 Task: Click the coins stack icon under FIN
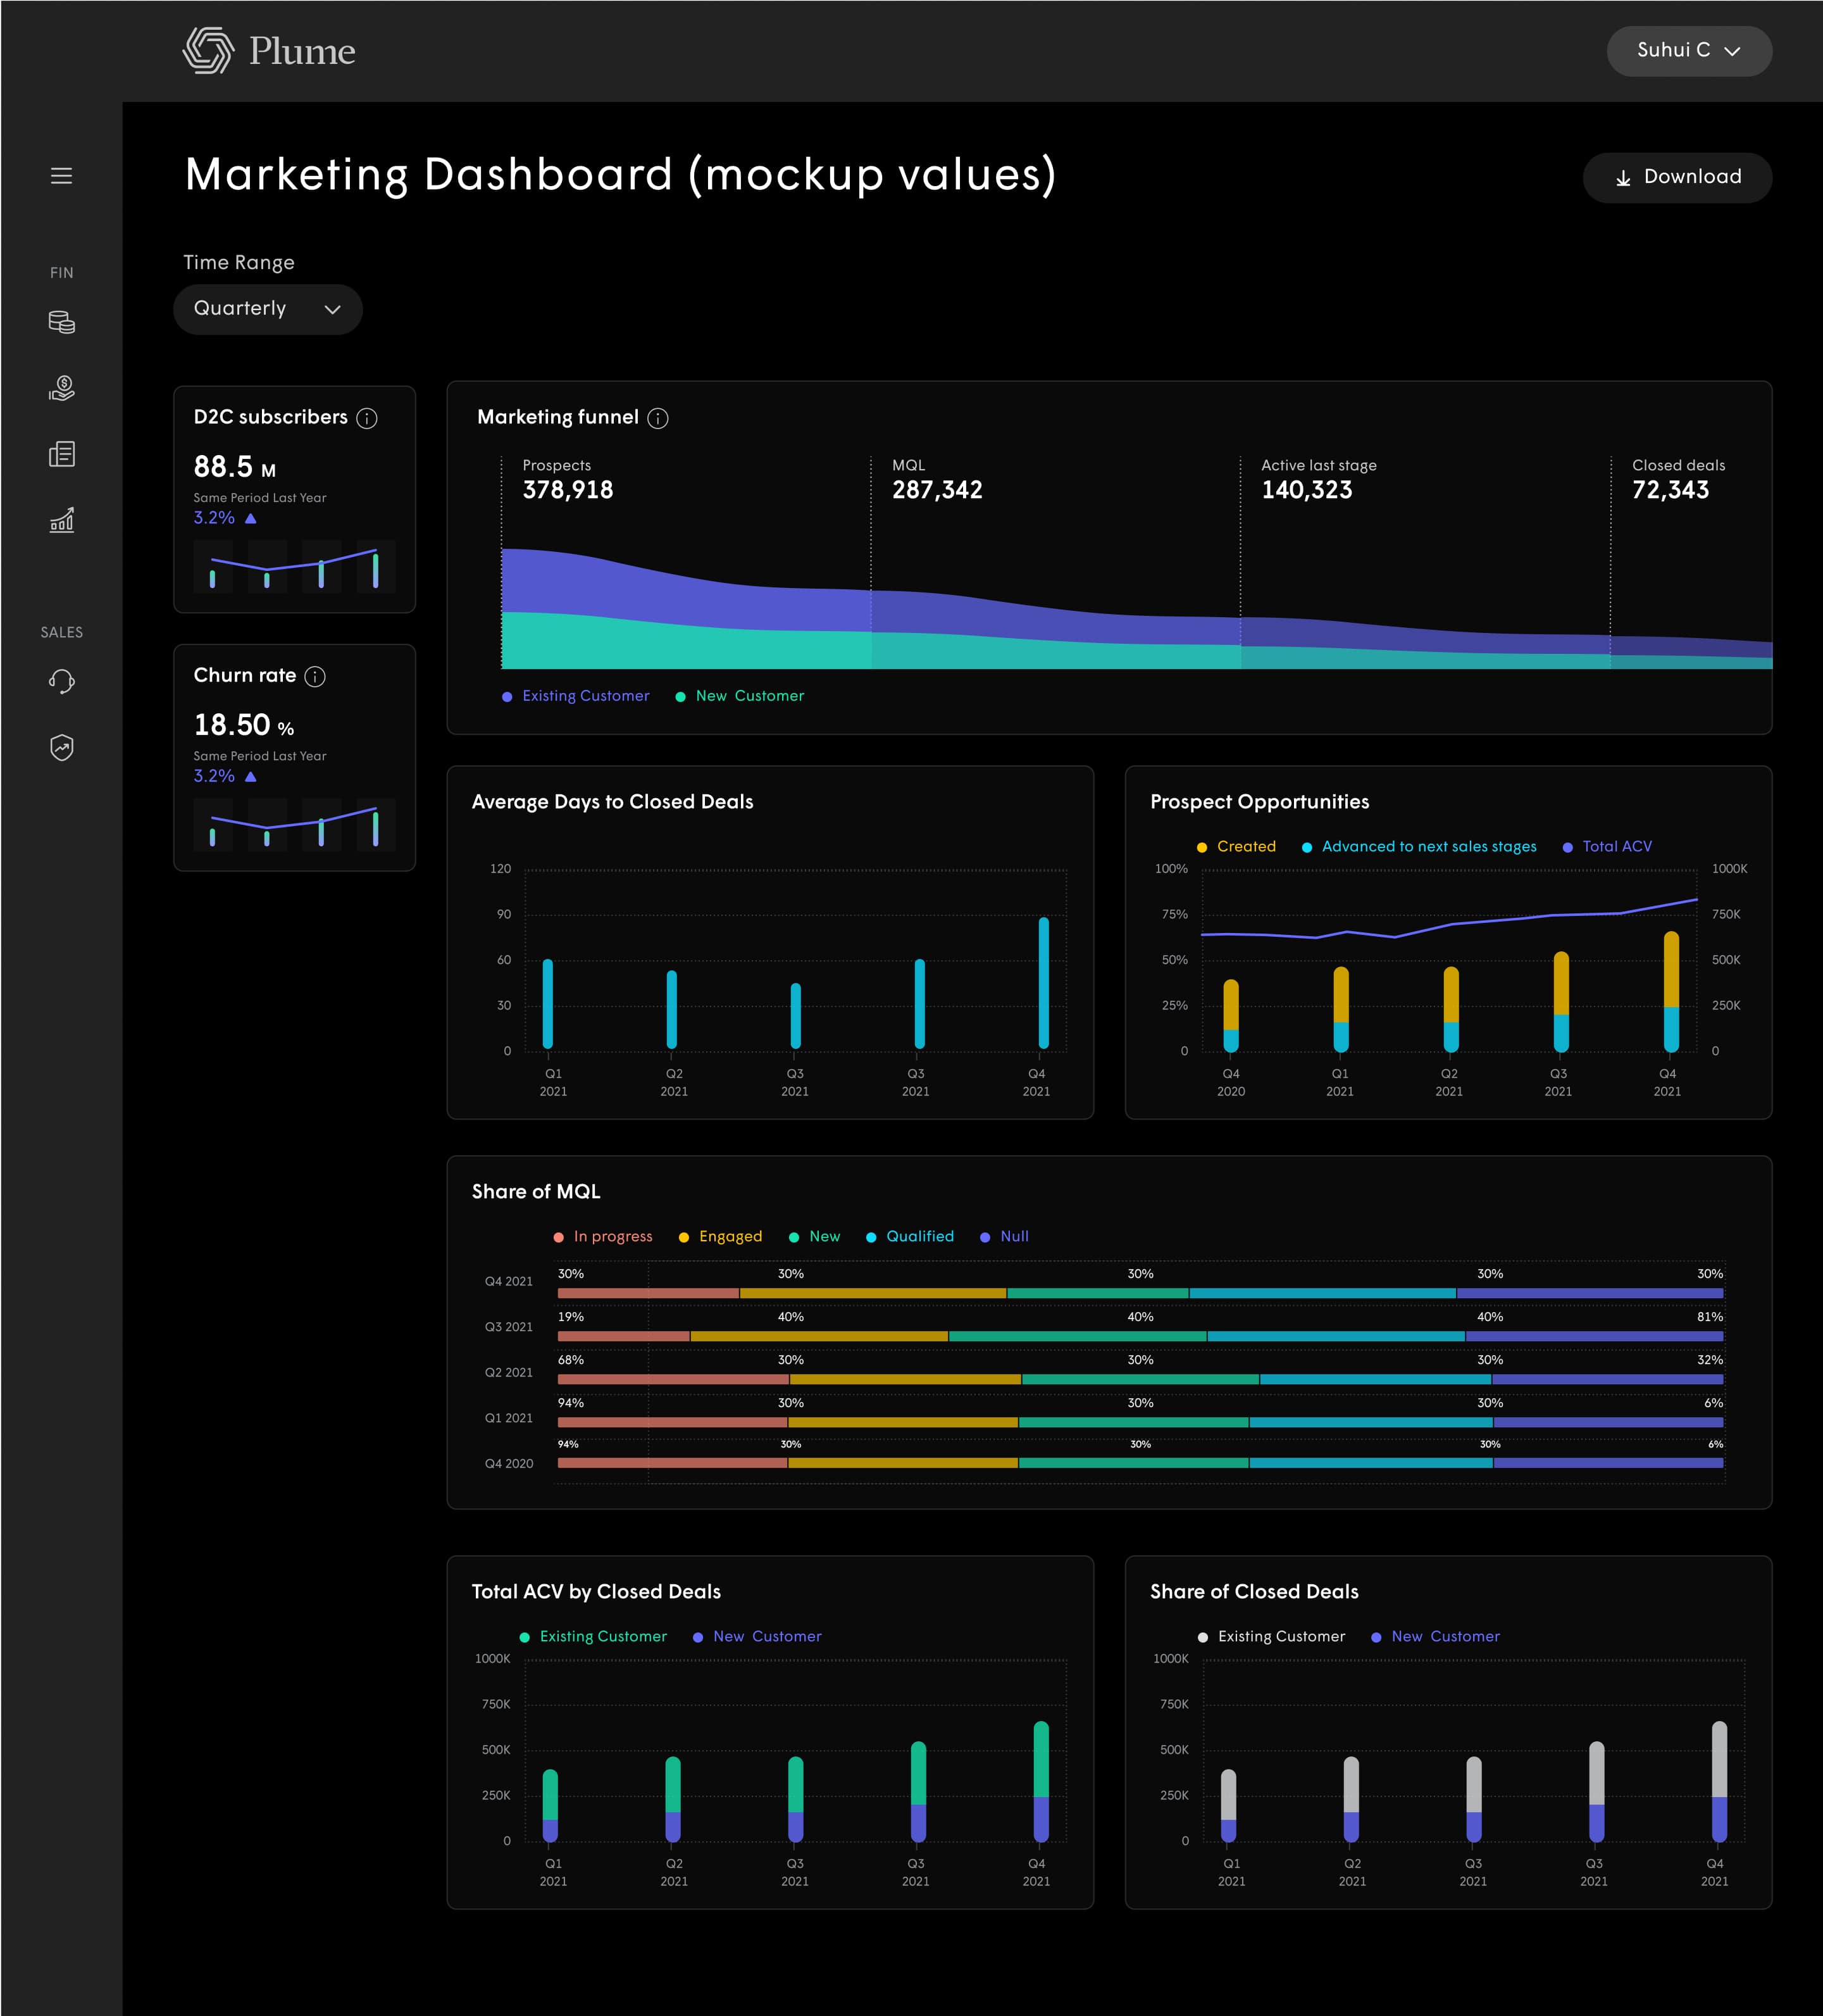point(61,322)
